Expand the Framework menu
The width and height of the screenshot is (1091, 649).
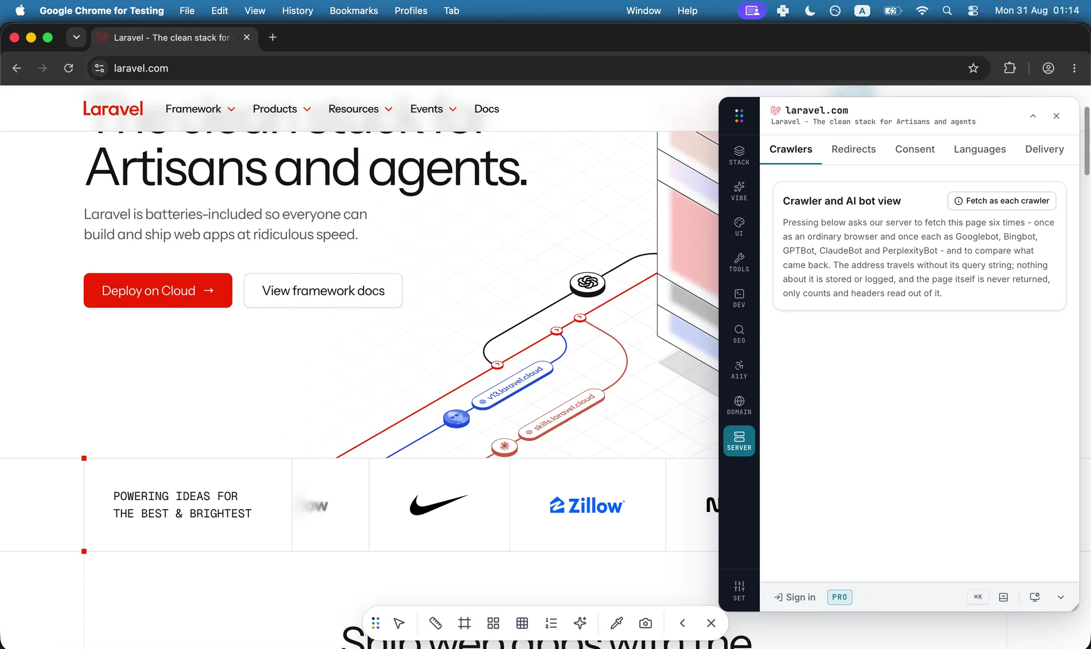click(x=200, y=109)
